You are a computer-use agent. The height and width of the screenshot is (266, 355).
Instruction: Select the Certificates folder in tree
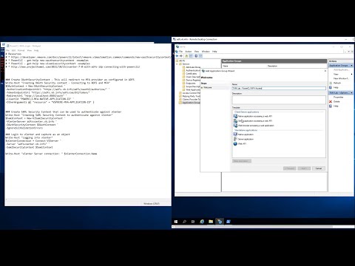pyautogui.click(x=189, y=74)
